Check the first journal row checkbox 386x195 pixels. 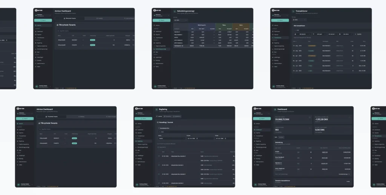pos(159,156)
